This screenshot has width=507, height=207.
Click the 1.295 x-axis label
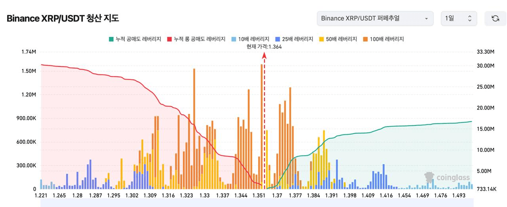[114, 196]
